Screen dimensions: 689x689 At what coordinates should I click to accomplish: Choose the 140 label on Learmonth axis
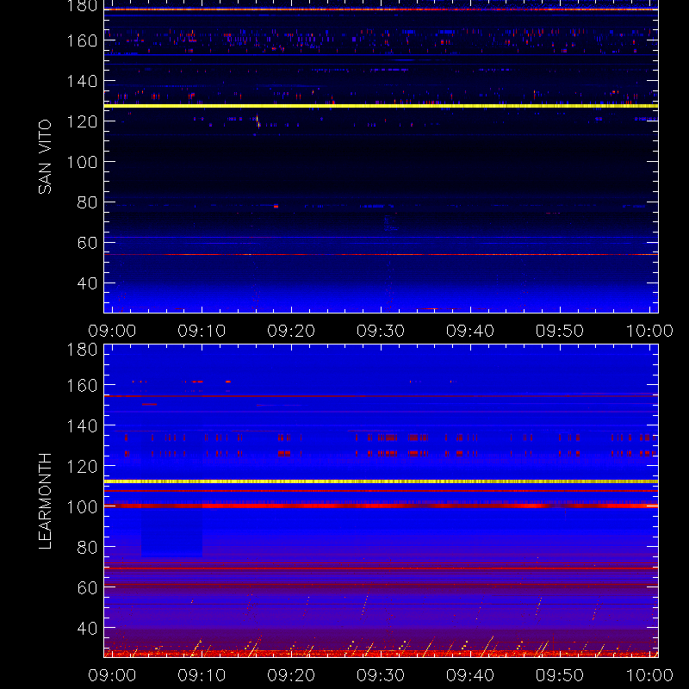click(x=82, y=426)
